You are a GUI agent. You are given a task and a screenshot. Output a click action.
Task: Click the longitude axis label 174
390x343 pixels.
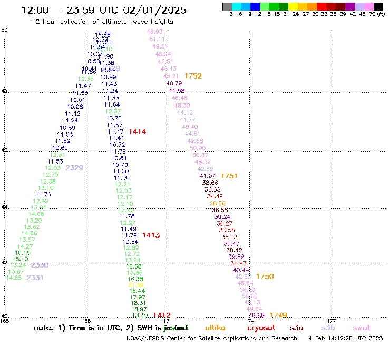249,321
